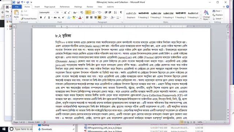Center align the text
Screen dimensions: 234x132
(91, 18)
